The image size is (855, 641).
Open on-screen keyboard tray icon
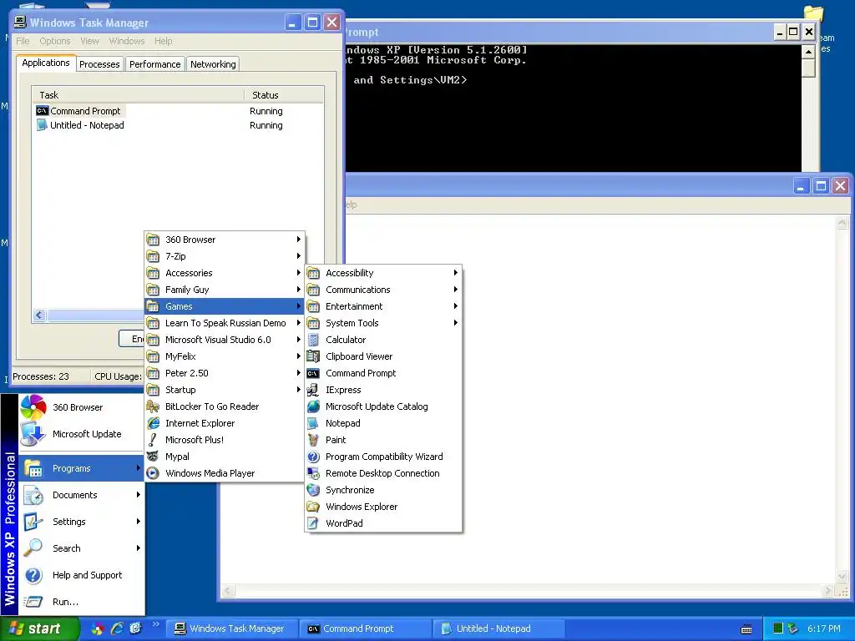pos(746,629)
